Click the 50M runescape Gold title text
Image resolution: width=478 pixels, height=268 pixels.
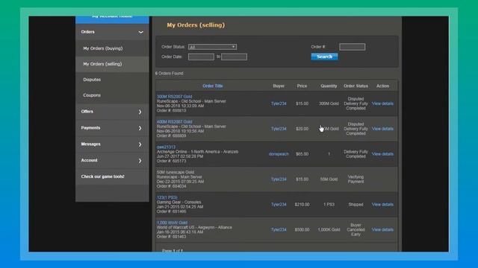176,172
